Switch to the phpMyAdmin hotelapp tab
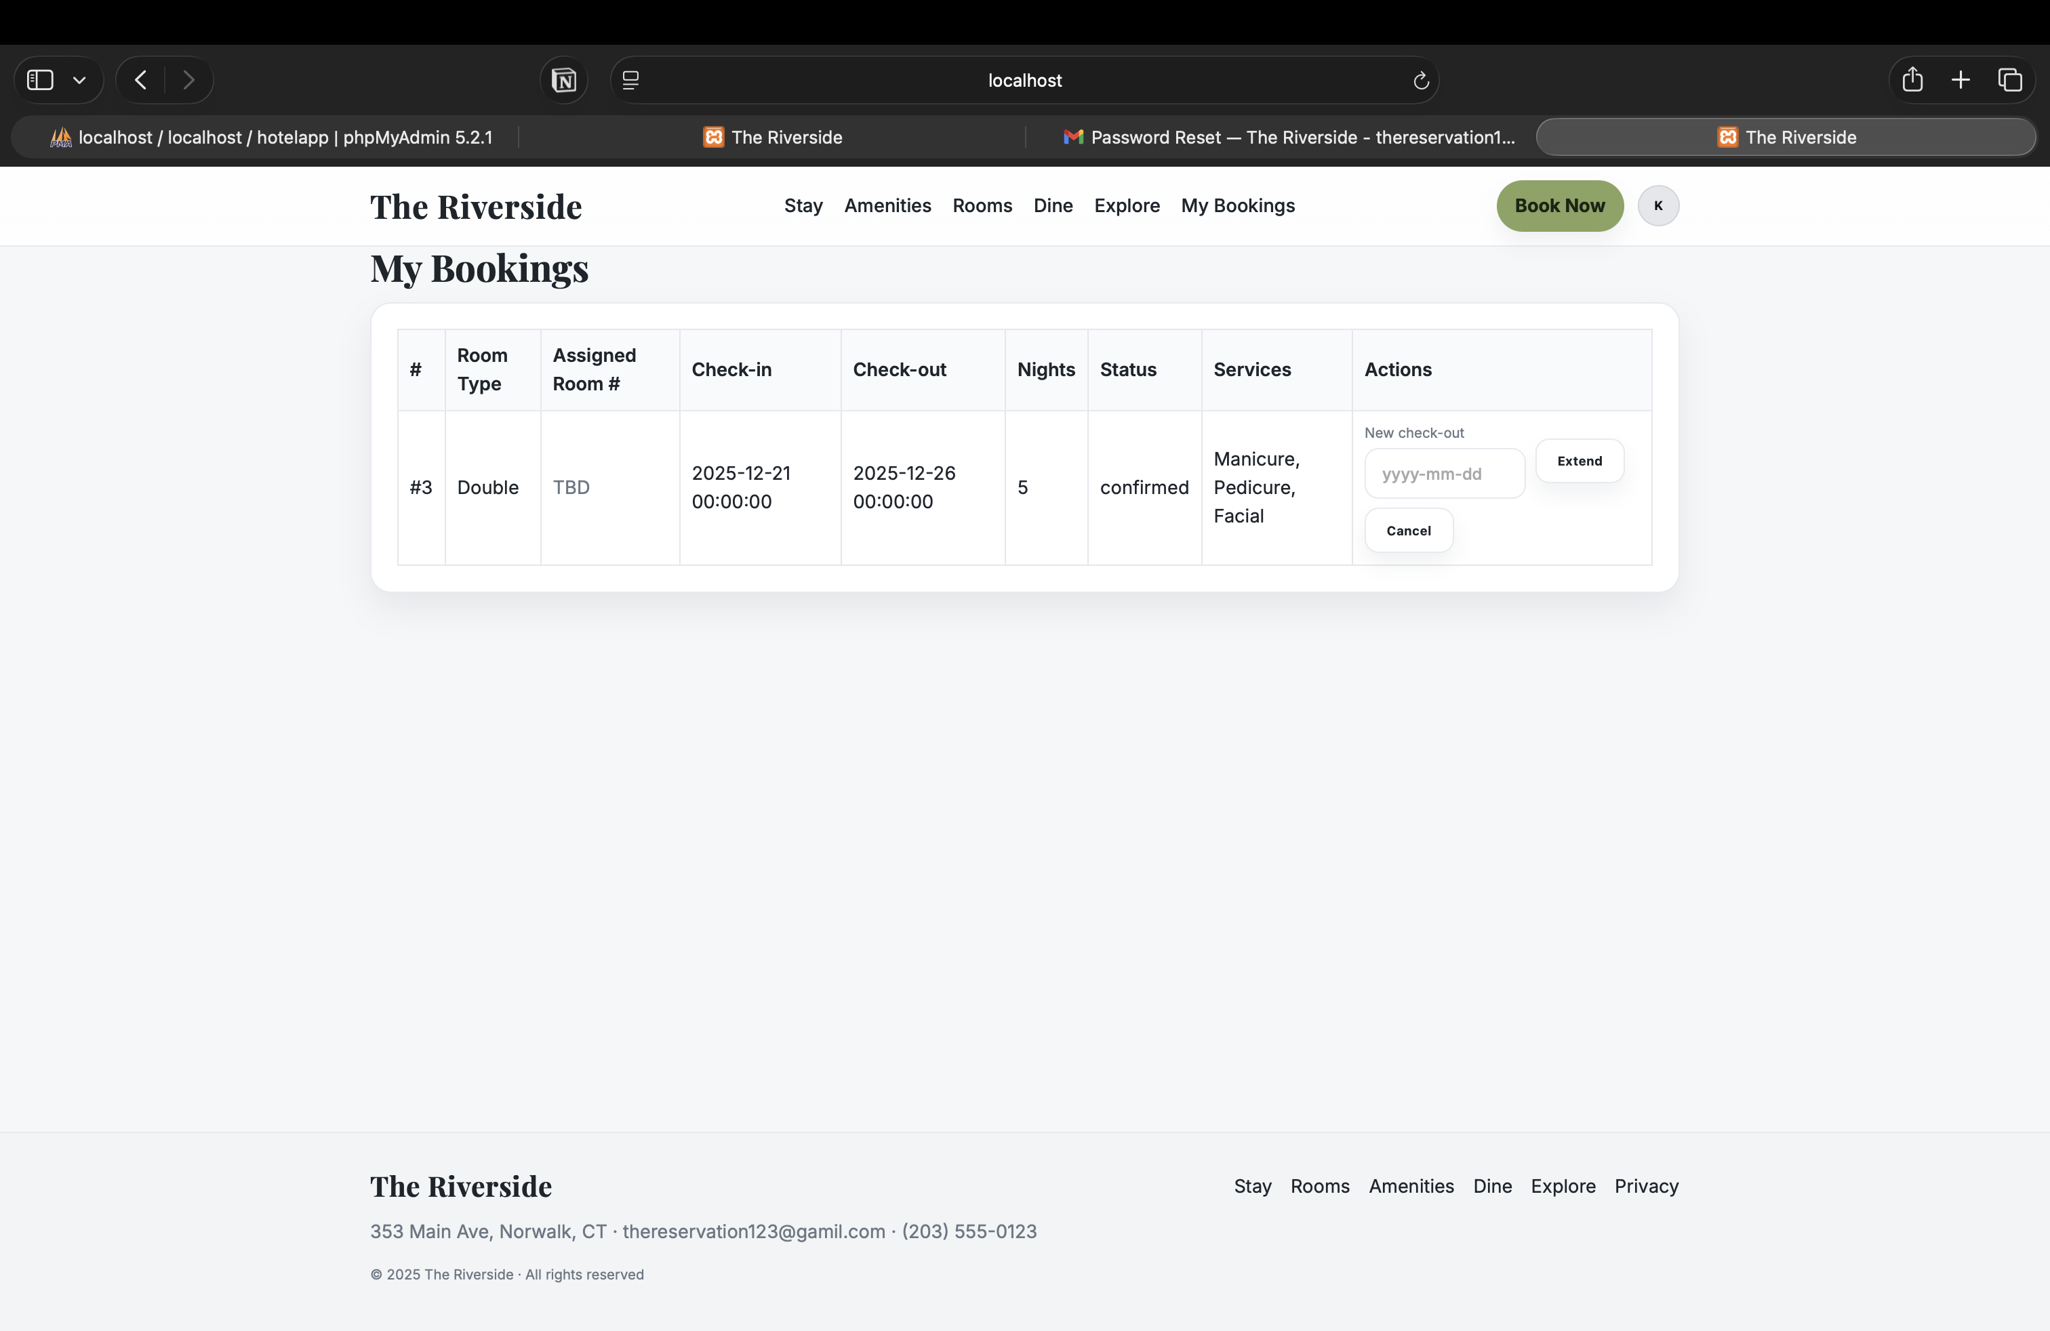Screen dimensions: 2050x1331 coord(270,137)
